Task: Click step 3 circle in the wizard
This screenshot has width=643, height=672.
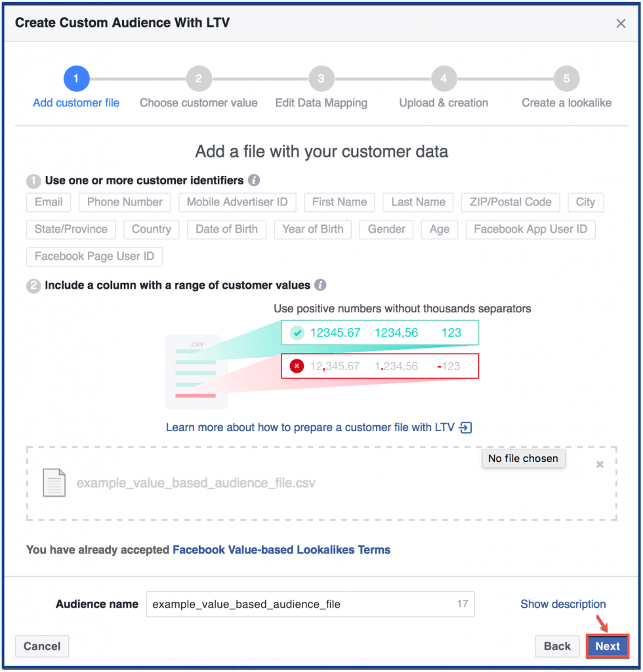Action: pyautogui.click(x=321, y=79)
